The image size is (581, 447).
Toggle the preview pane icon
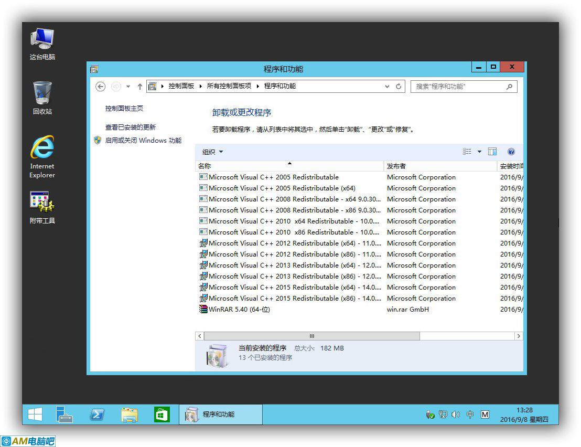pos(492,152)
